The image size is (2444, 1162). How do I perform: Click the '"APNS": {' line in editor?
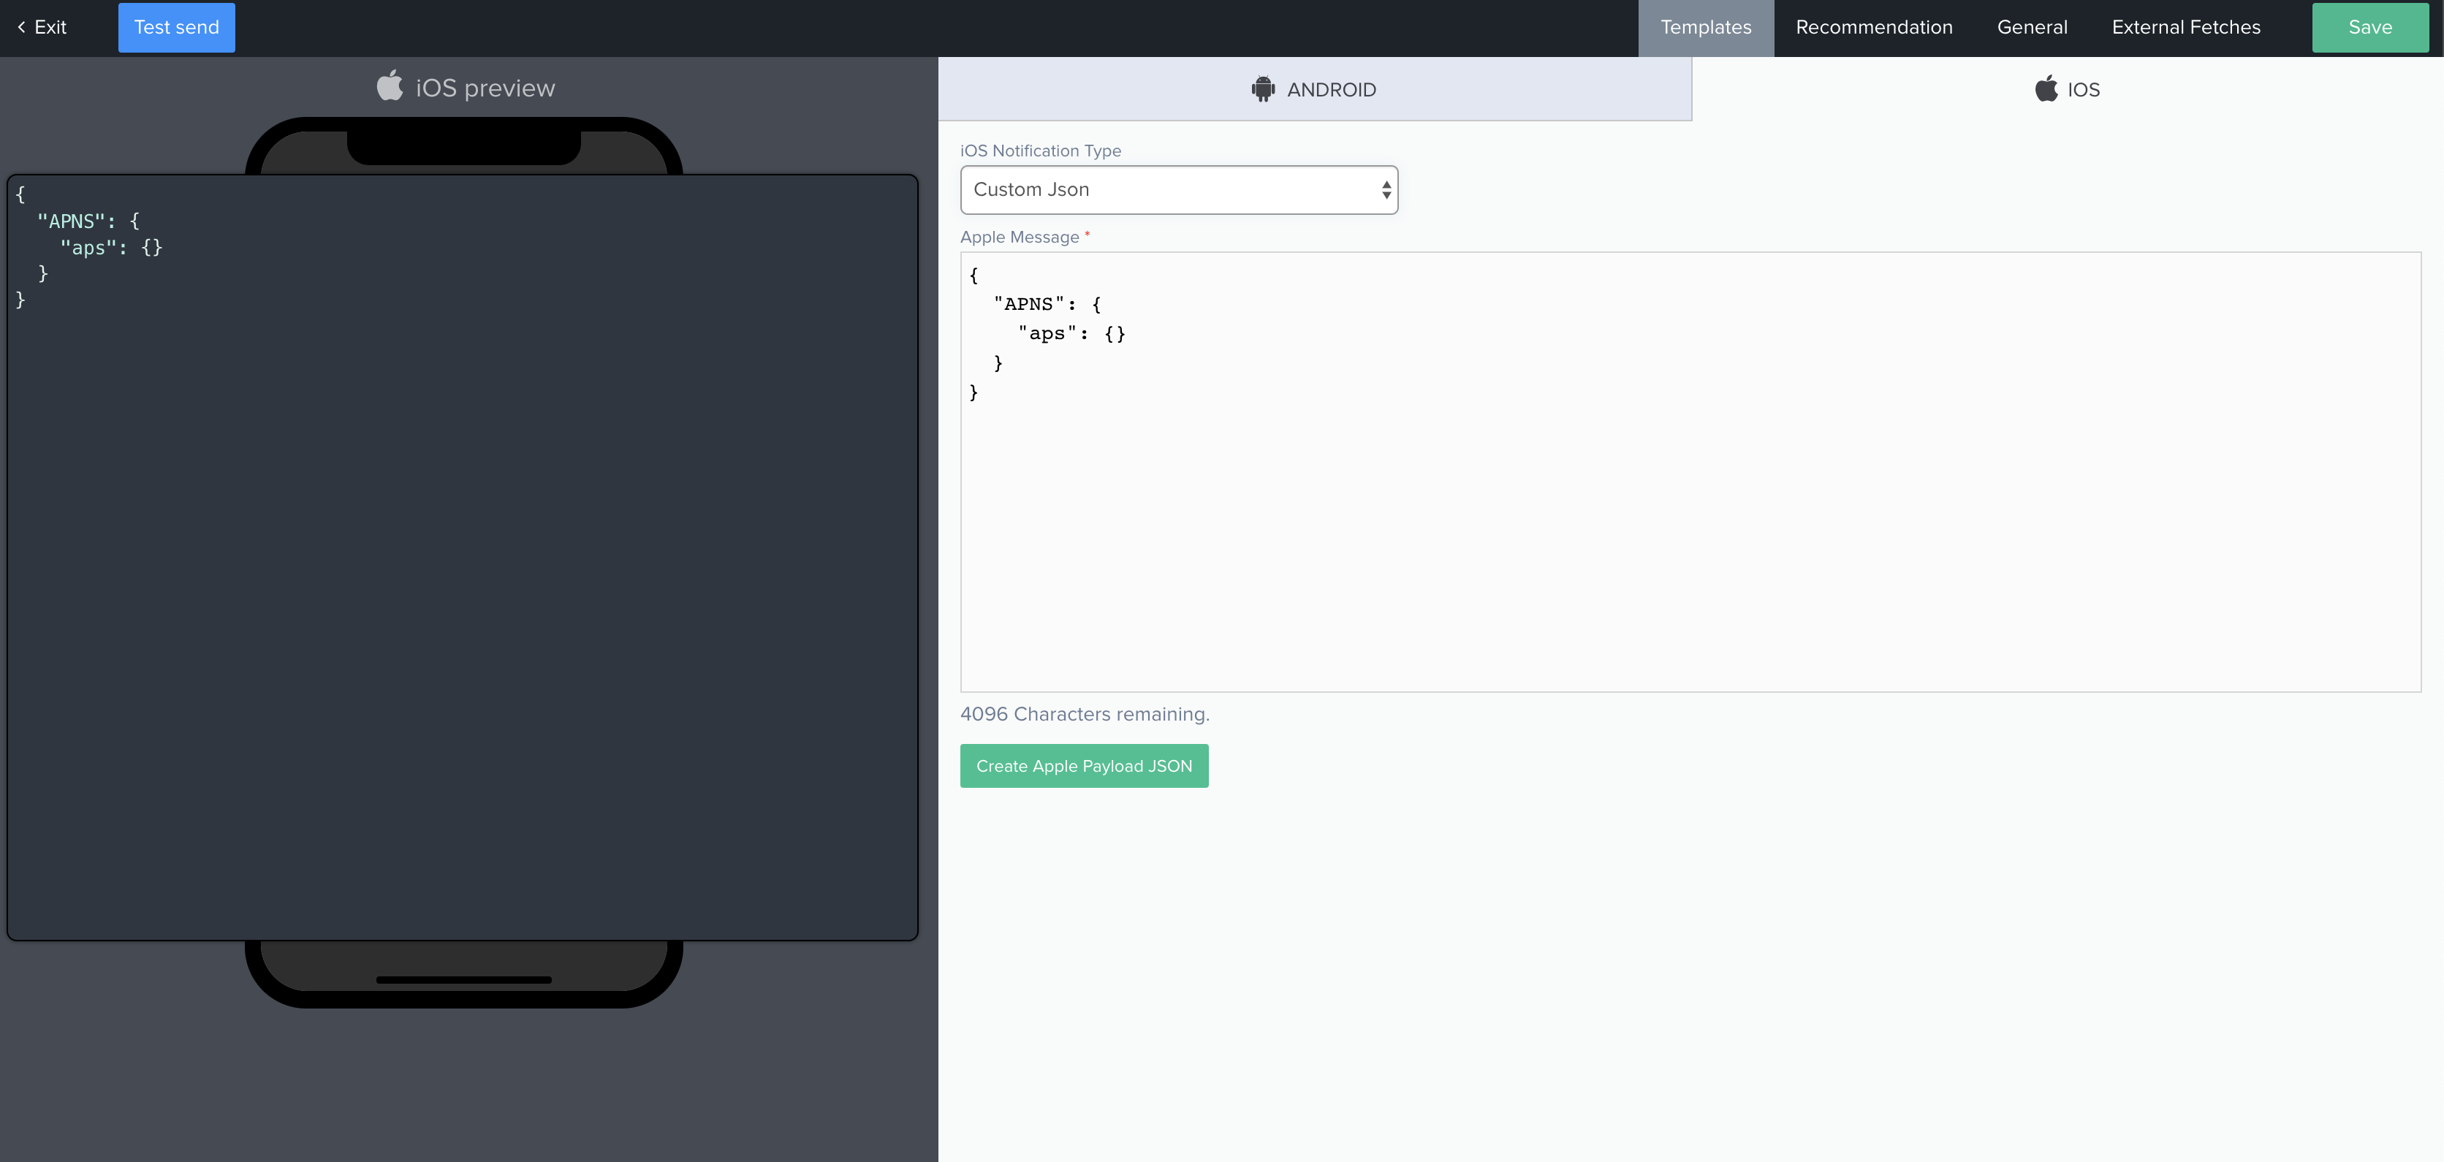click(1047, 305)
